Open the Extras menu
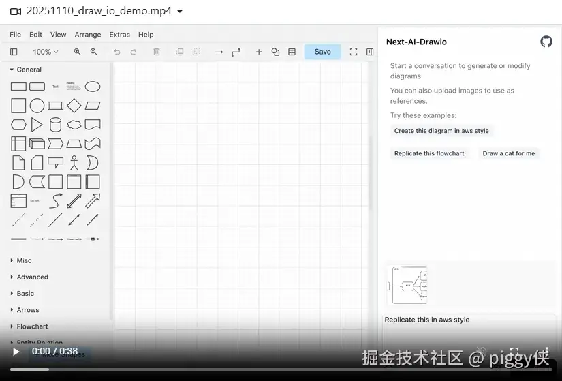Screen dimensions: 562x381 point(119,35)
